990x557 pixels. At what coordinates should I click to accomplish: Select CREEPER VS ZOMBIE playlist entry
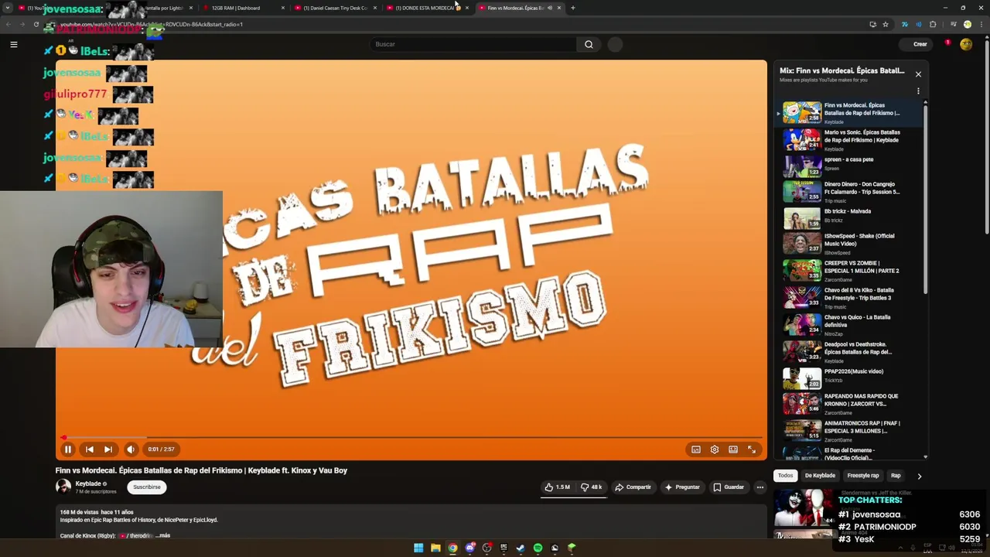coord(848,271)
